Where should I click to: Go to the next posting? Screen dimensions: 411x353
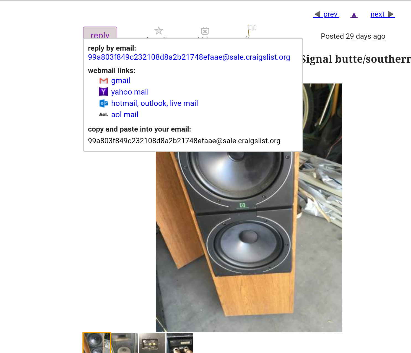pos(383,14)
